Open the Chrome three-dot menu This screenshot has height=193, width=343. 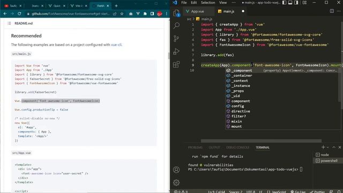click(167, 14)
